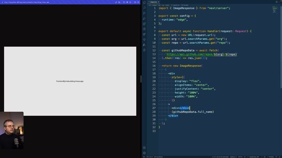Click the LF end-of-line status bar item
This screenshot has width=282, height=158.
click(245, 157)
